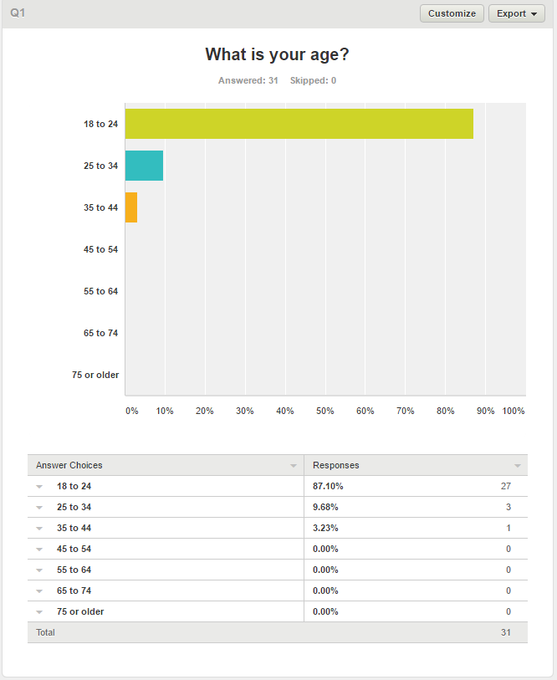Click the teal 25 to 34 bar
Viewport: 557px width, 680px height.
[144, 166]
